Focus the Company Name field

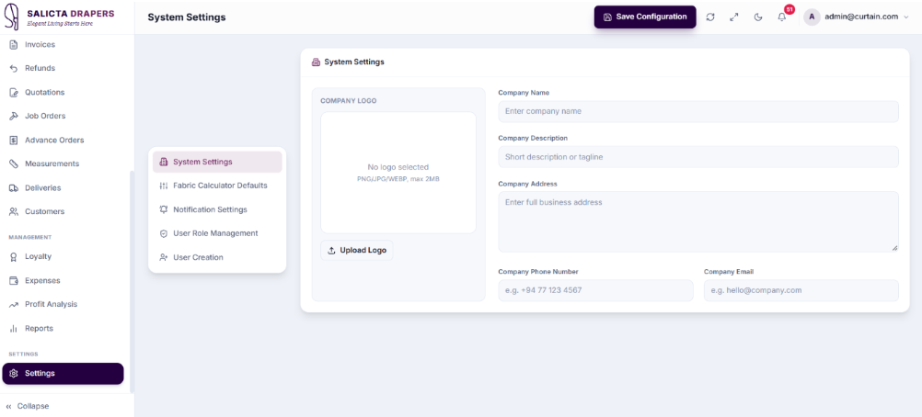pos(698,111)
